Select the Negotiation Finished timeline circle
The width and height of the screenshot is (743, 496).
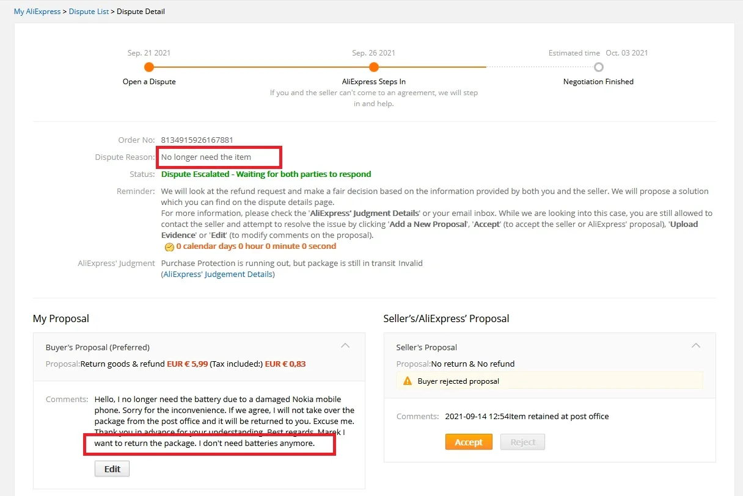[598, 67]
